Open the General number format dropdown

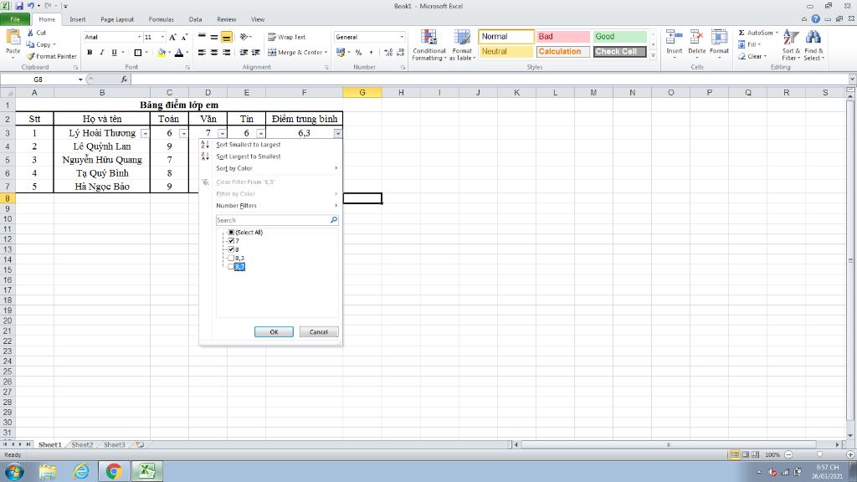point(402,37)
